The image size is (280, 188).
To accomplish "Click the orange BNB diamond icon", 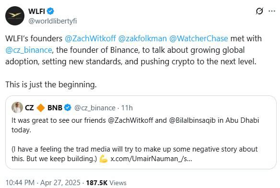I will click(41, 108).
